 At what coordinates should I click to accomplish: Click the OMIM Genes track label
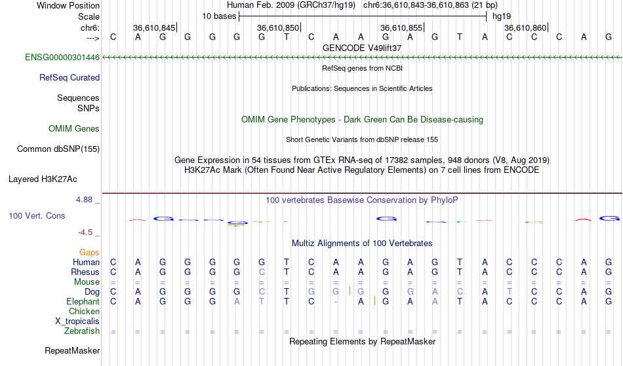click(x=74, y=129)
